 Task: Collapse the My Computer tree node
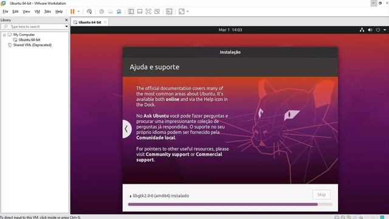tap(4, 35)
